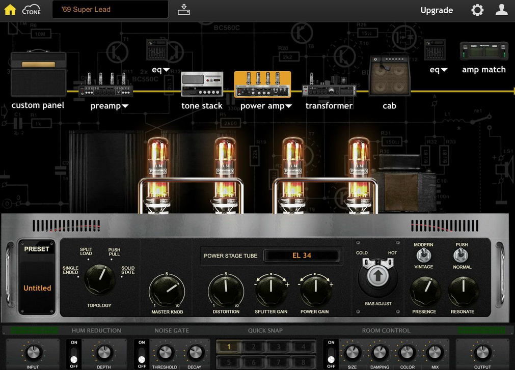Select Quick Snap slot 8
This screenshot has height=370, width=515.
point(304,362)
